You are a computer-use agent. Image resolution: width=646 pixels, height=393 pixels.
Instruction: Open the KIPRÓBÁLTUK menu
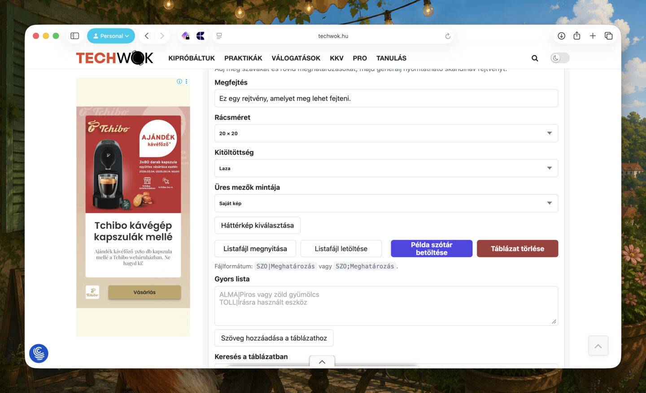coord(192,58)
